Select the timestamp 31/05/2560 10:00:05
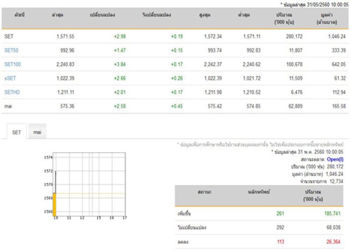This screenshot has width=349, height=251. pyautogui.click(x=327, y=4)
